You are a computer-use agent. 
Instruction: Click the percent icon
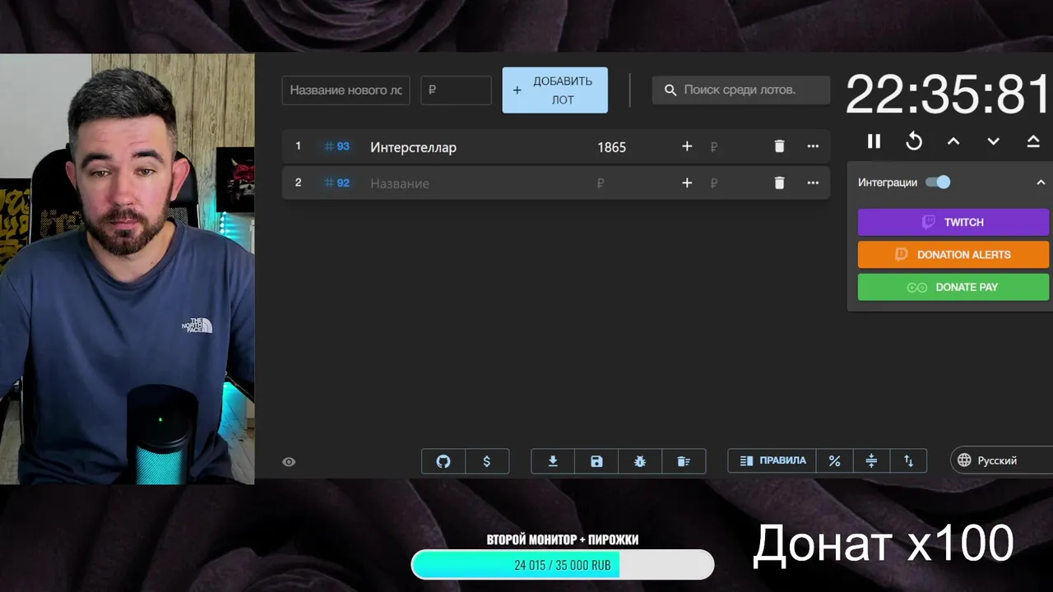[834, 460]
